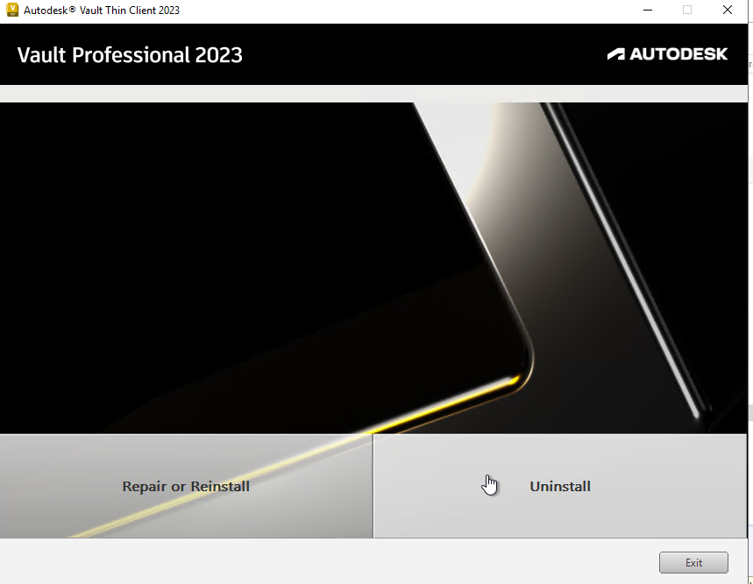The height and width of the screenshot is (584, 753).
Task: Click the word Reinstall on the left button
Action: click(220, 486)
